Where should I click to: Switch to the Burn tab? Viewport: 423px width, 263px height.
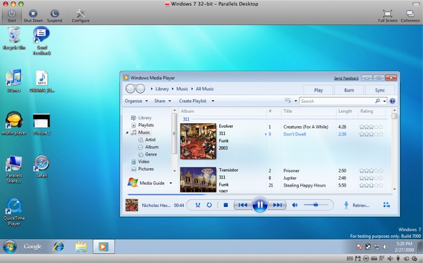[349, 90]
